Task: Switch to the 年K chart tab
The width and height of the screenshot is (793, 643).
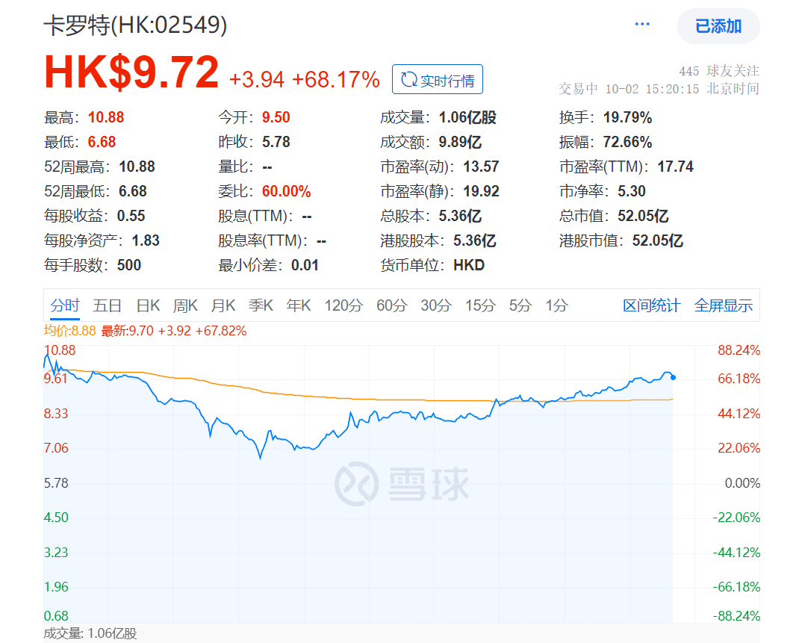Action: [x=299, y=305]
